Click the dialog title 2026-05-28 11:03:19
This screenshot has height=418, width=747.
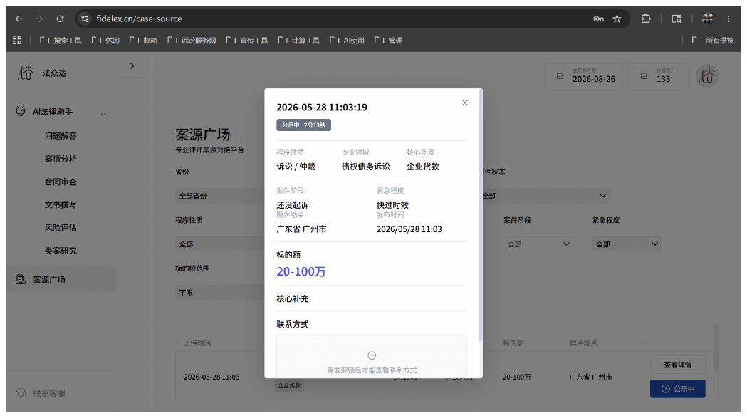pos(322,108)
